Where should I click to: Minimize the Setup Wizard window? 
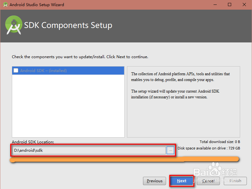tap(215, 4)
